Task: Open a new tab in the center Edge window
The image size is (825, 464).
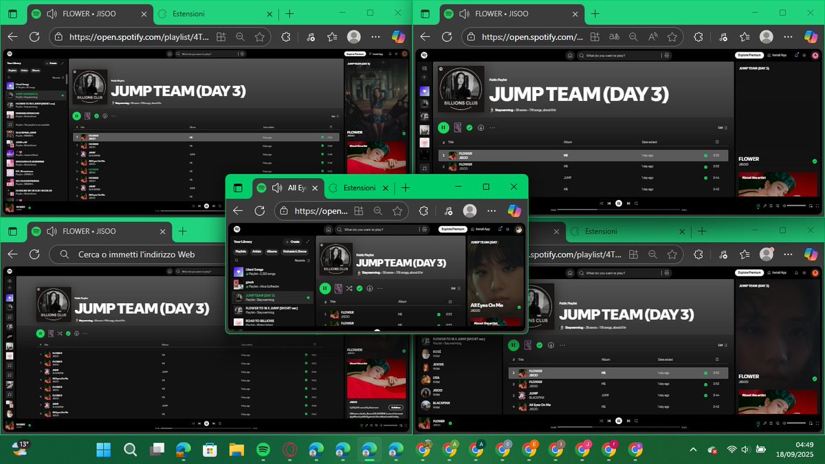Action: pyautogui.click(x=406, y=188)
